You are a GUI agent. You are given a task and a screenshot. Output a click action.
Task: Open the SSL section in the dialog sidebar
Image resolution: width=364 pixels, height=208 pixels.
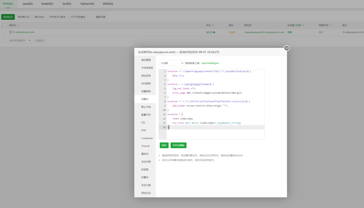(x=143, y=122)
